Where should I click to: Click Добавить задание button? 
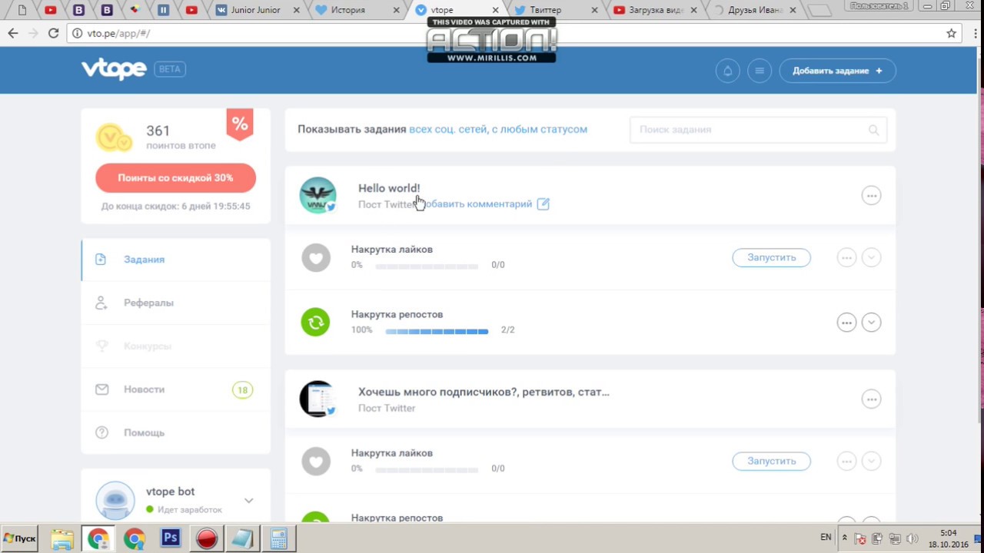click(x=837, y=71)
